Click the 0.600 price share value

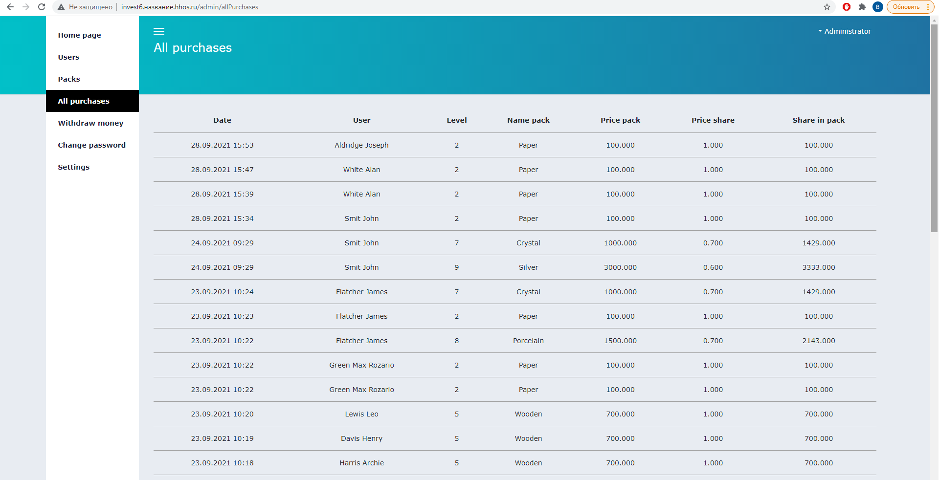713,267
